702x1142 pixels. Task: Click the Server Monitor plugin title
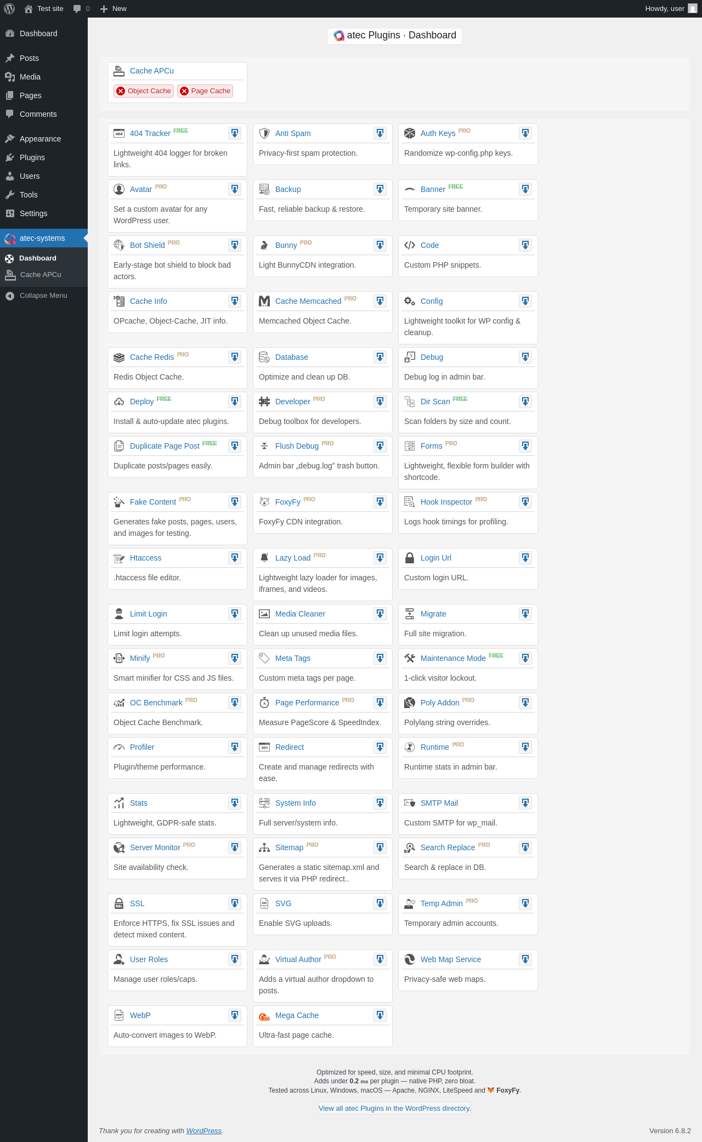click(x=155, y=847)
